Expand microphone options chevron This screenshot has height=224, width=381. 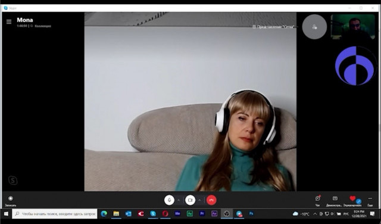click(x=179, y=200)
